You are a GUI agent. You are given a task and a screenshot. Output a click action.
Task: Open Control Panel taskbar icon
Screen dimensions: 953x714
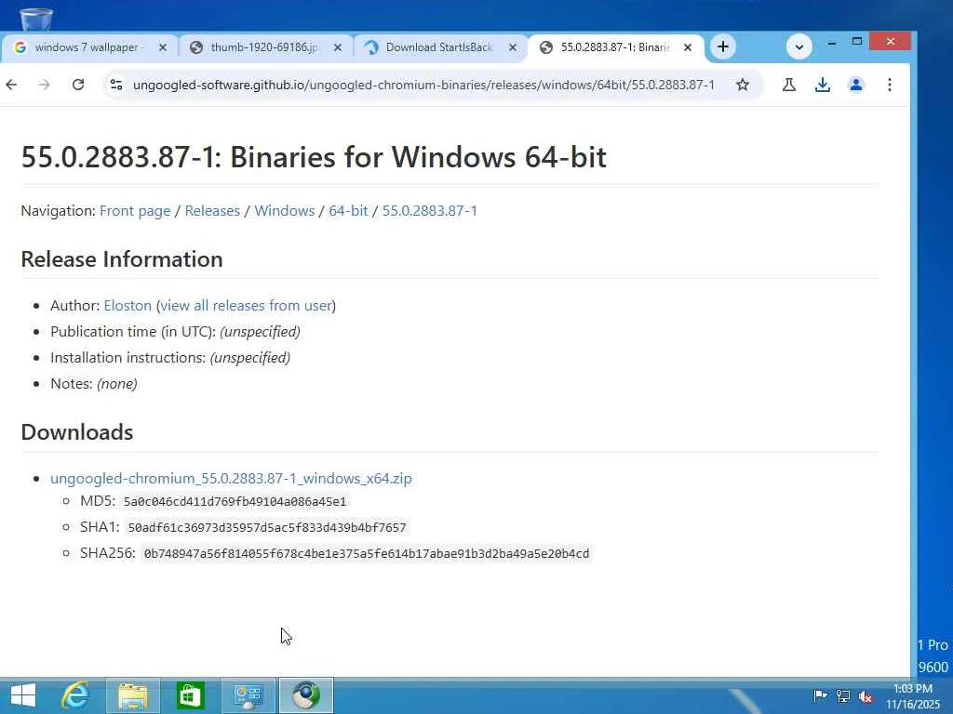[248, 695]
